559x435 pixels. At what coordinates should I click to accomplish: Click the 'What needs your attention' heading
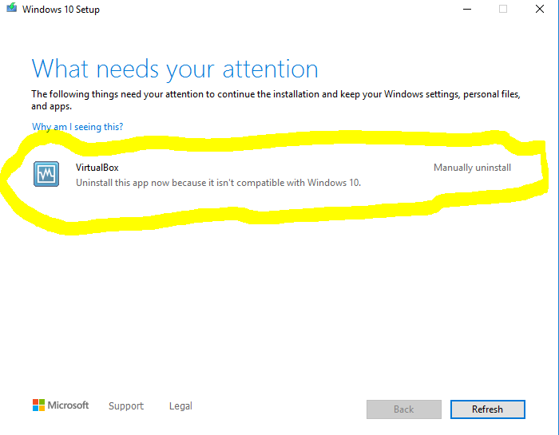pyautogui.click(x=175, y=69)
